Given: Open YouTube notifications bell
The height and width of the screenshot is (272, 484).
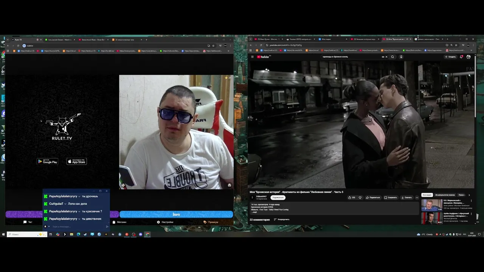Looking at the screenshot, I should (x=461, y=57).
